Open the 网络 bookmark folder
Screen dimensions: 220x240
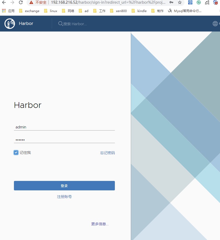[68, 11]
